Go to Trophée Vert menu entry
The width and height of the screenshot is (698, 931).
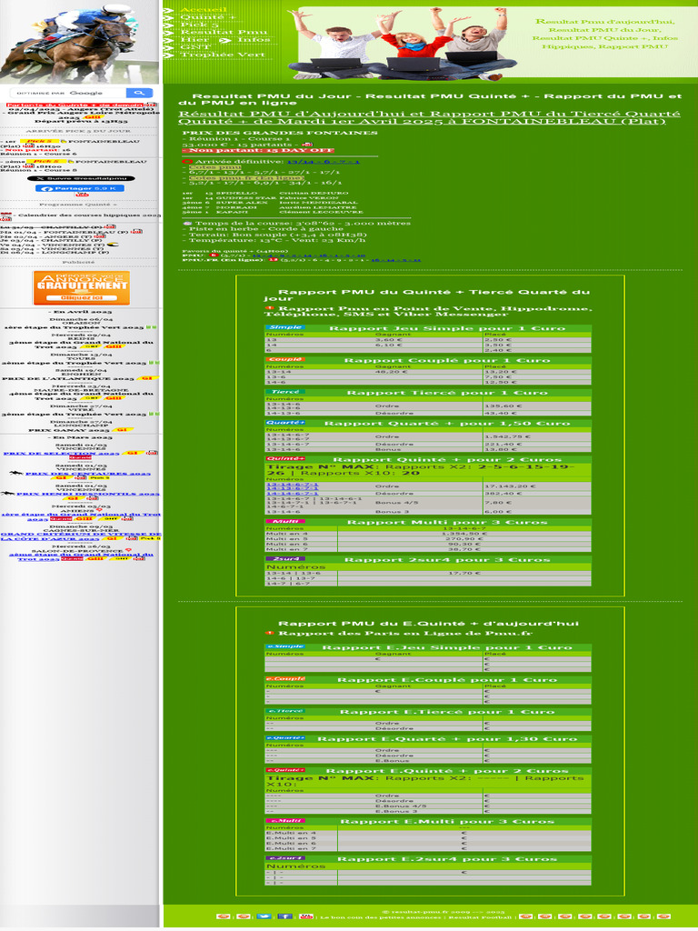(x=222, y=55)
